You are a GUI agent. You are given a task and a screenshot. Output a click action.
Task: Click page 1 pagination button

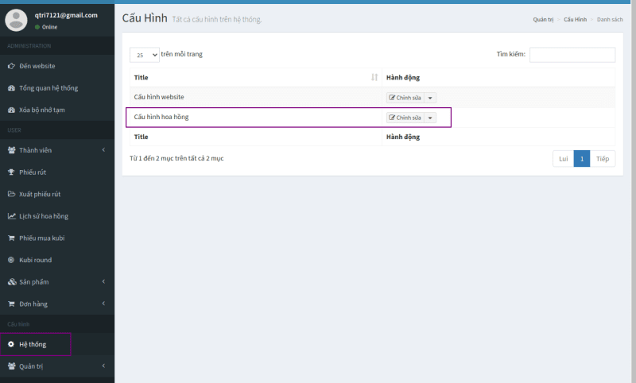[582, 159]
